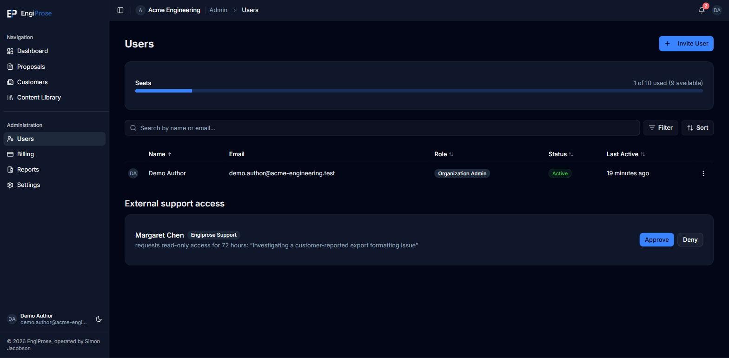
Task: Open Proposals from the sidebar
Action: (x=54, y=67)
